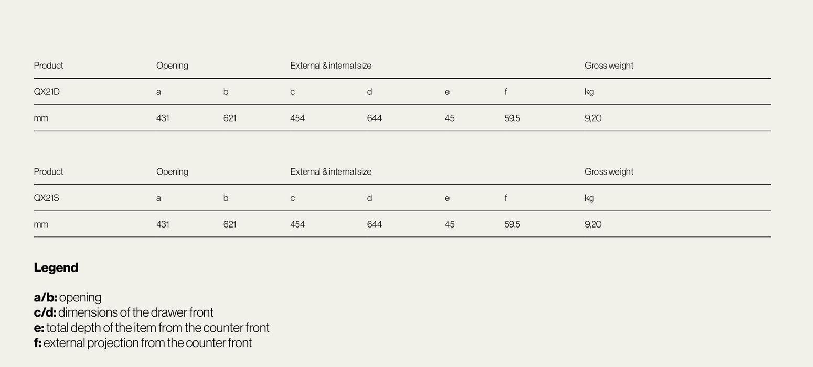Select the 'f: external projection' legend line
Screen dimensions: 813x367
coord(143,343)
